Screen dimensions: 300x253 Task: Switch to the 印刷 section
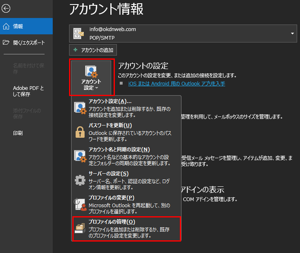click(x=18, y=133)
